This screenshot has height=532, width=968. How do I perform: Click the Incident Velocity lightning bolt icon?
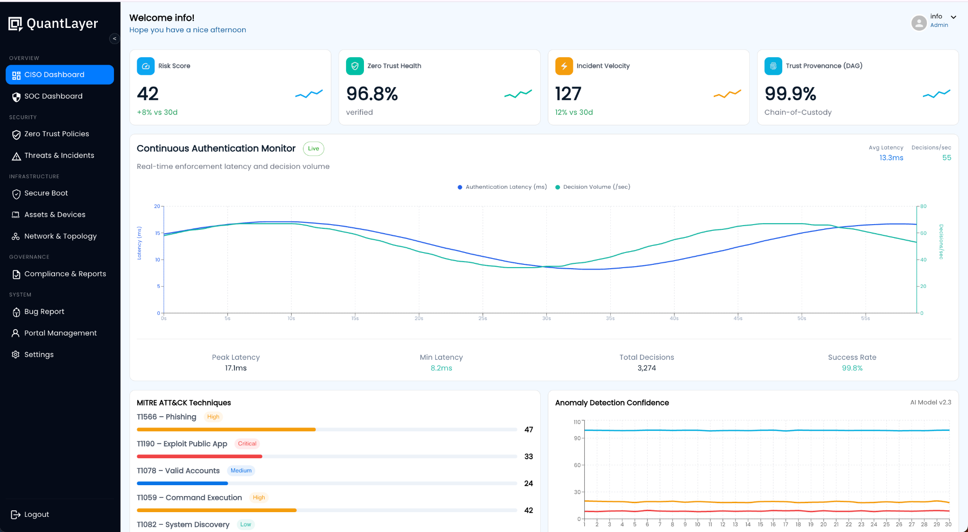click(563, 66)
